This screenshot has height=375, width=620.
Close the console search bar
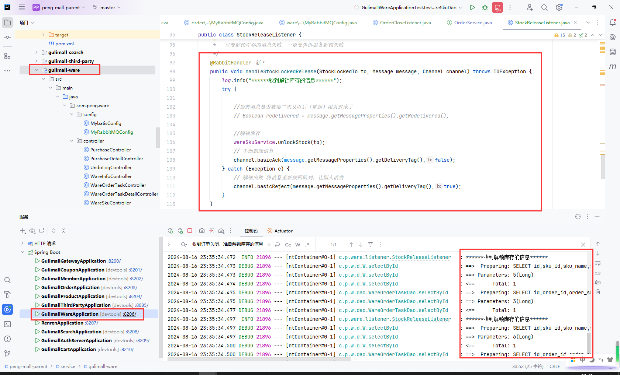(x=583, y=245)
